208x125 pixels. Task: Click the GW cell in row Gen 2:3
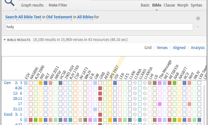pyautogui.click(x=95, y=83)
